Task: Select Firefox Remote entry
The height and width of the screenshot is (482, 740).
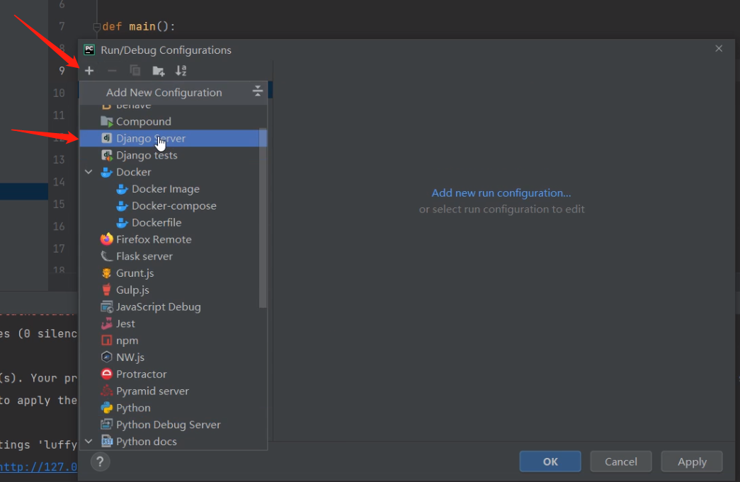Action: (173, 239)
